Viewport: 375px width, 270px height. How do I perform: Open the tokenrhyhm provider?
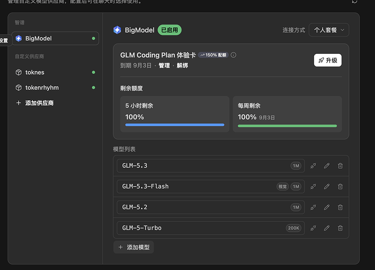point(55,88)
